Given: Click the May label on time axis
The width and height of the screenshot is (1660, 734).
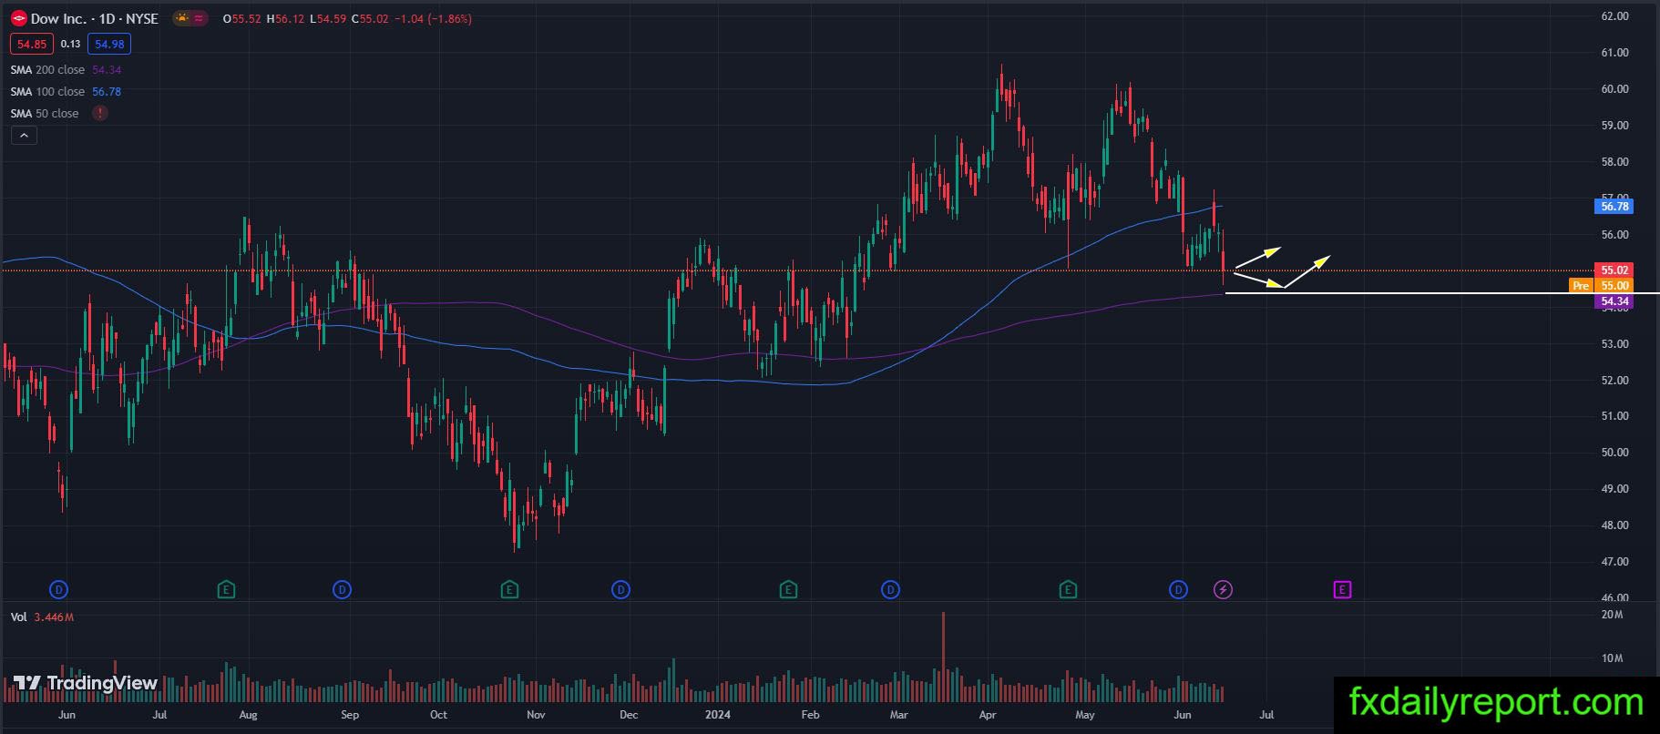Looking at the screenshot, I should tap(1085, 715).
